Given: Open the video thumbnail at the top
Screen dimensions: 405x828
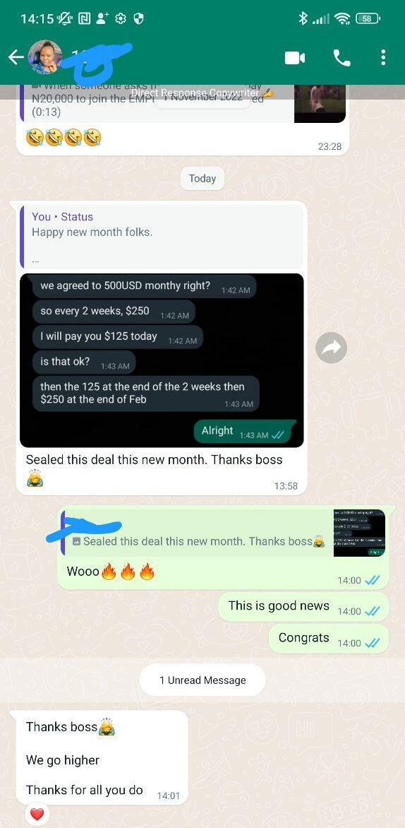Looking at the screenshot, I should [320, 103].
